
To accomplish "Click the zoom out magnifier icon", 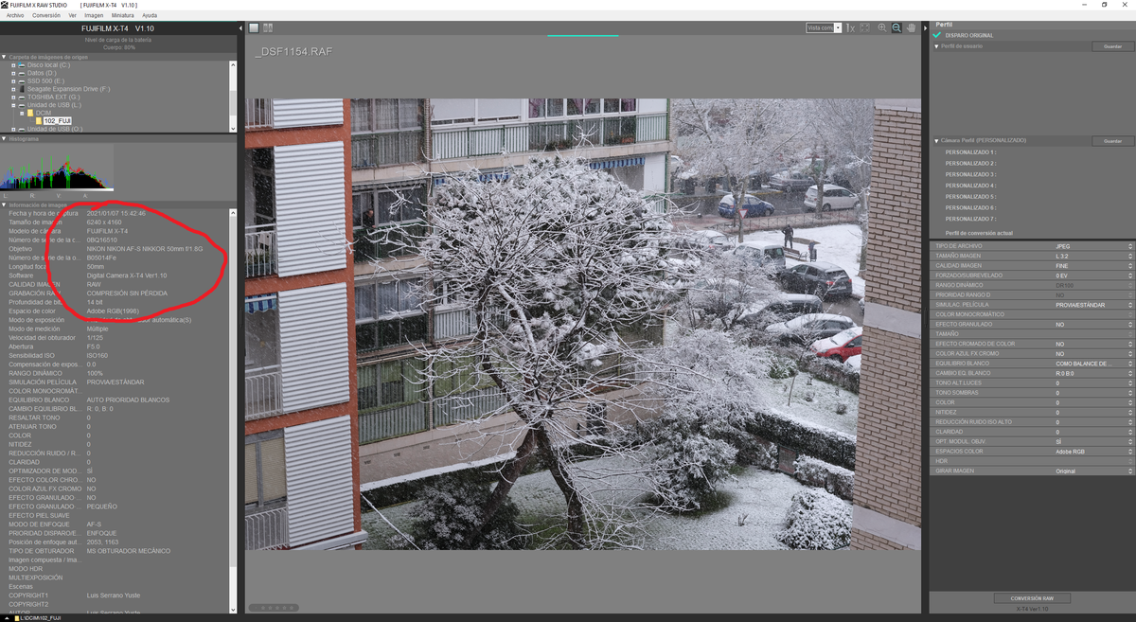I will pyautogui.click(x=896, y=28).
